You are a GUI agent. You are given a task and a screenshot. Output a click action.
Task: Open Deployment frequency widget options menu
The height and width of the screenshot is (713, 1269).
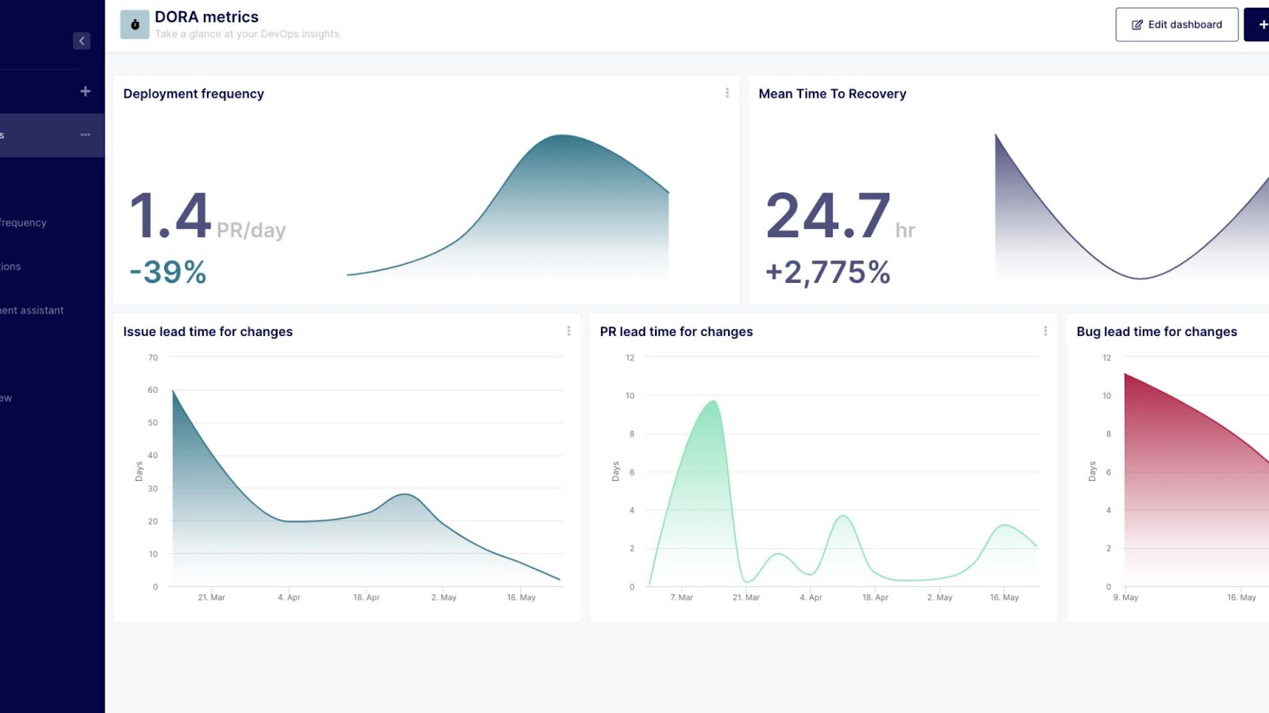click(727, 93)
